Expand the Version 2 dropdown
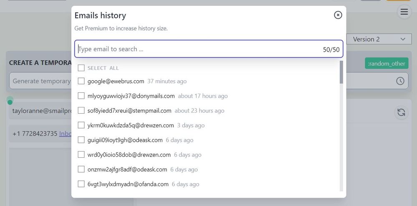The height and width of the screenshot is (206, 417). click(x=379, y=39)
